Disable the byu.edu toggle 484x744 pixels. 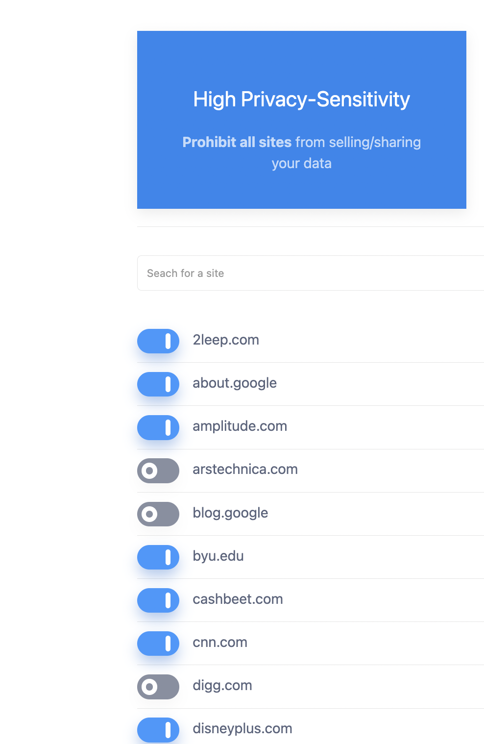[158, 557]
